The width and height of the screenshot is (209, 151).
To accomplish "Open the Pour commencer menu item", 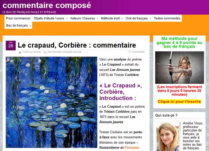I will (x=18, y=18).
